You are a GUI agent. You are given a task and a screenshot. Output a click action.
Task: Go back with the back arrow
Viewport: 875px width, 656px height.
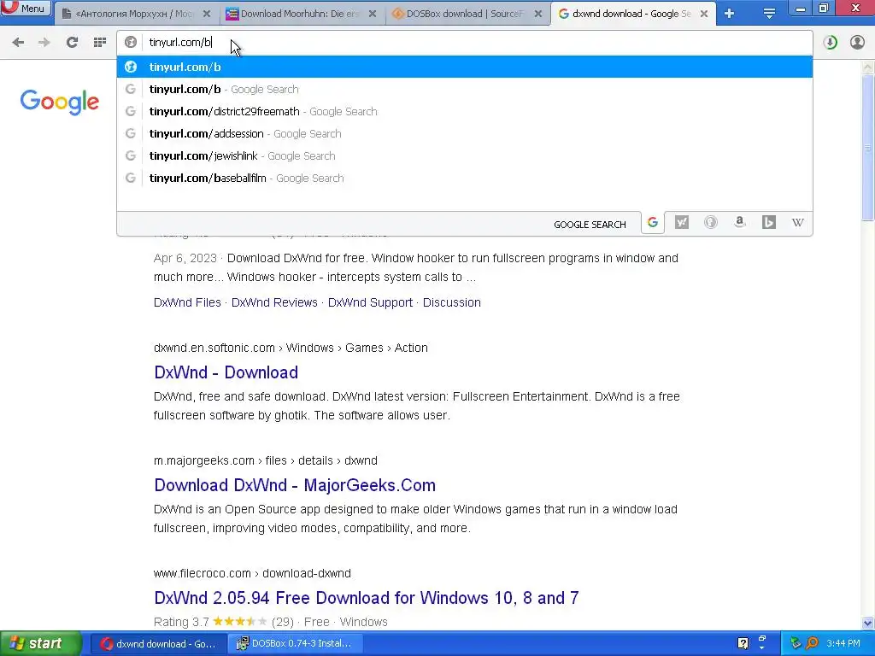18,42
